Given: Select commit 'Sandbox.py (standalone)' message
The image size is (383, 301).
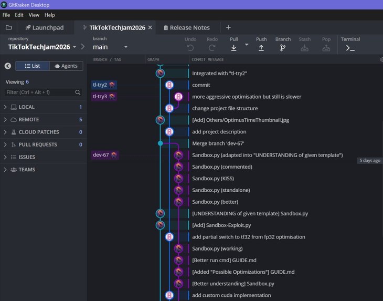Looking at the screenshot, I should coord(221,190).
